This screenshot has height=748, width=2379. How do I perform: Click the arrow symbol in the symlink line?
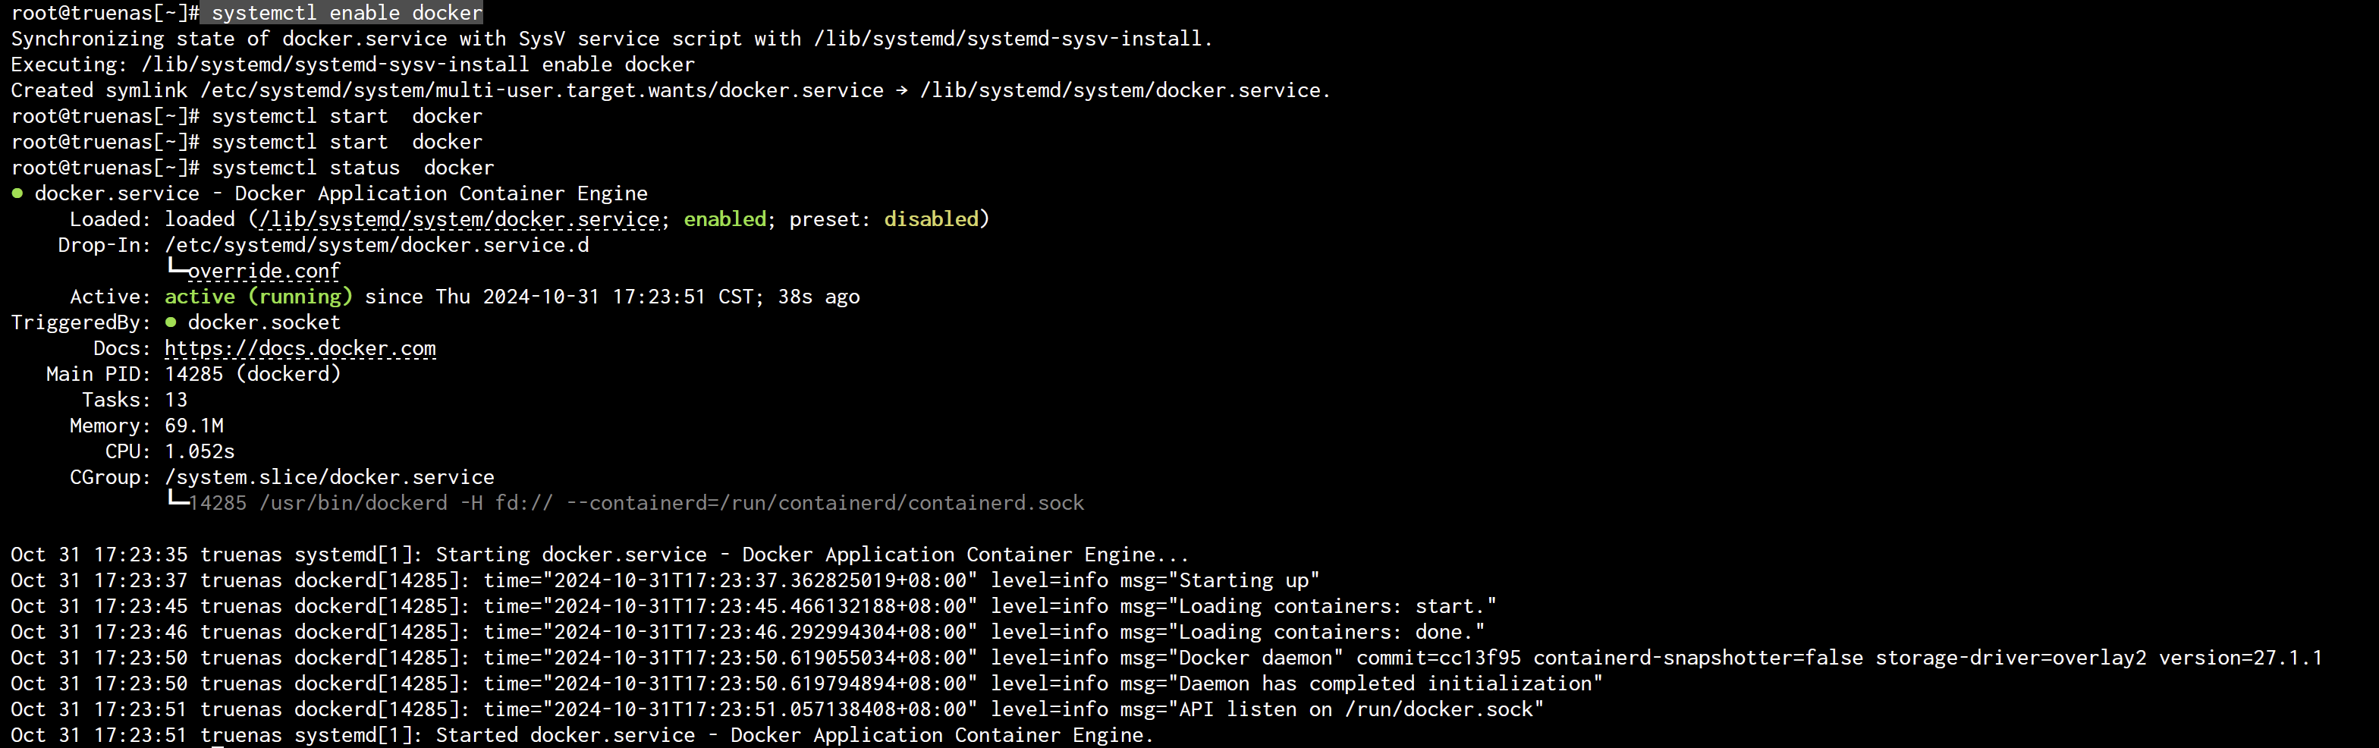pos(901,90)
